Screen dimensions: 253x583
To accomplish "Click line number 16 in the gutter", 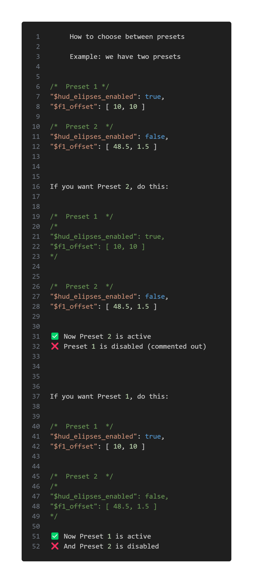I will pos(36,187).
